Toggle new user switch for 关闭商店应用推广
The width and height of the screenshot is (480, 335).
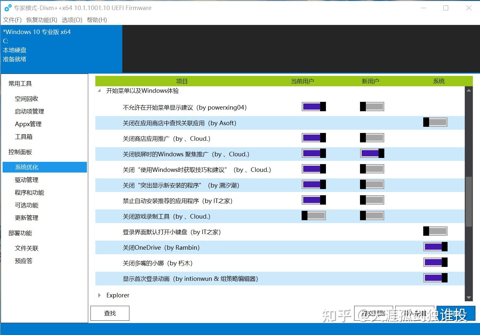(372, 138)
